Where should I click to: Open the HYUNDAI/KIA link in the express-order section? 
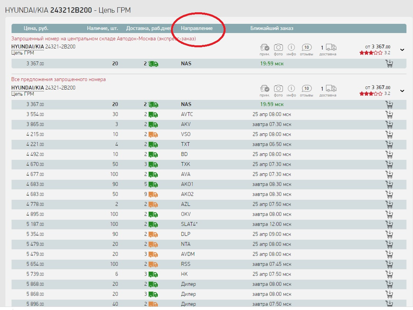tap(28, 47)
